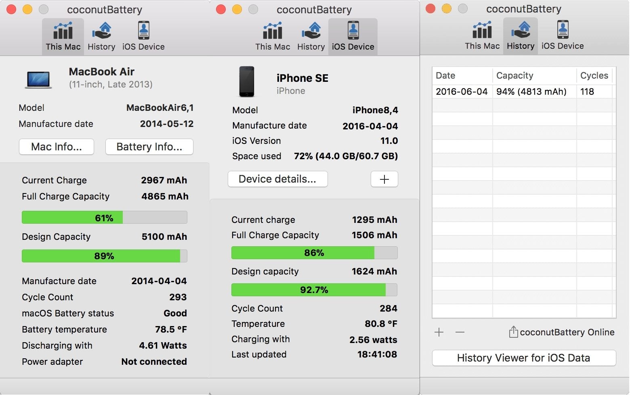Open the Battery Info dialog
630x395 pixels.
click(149, 147)
